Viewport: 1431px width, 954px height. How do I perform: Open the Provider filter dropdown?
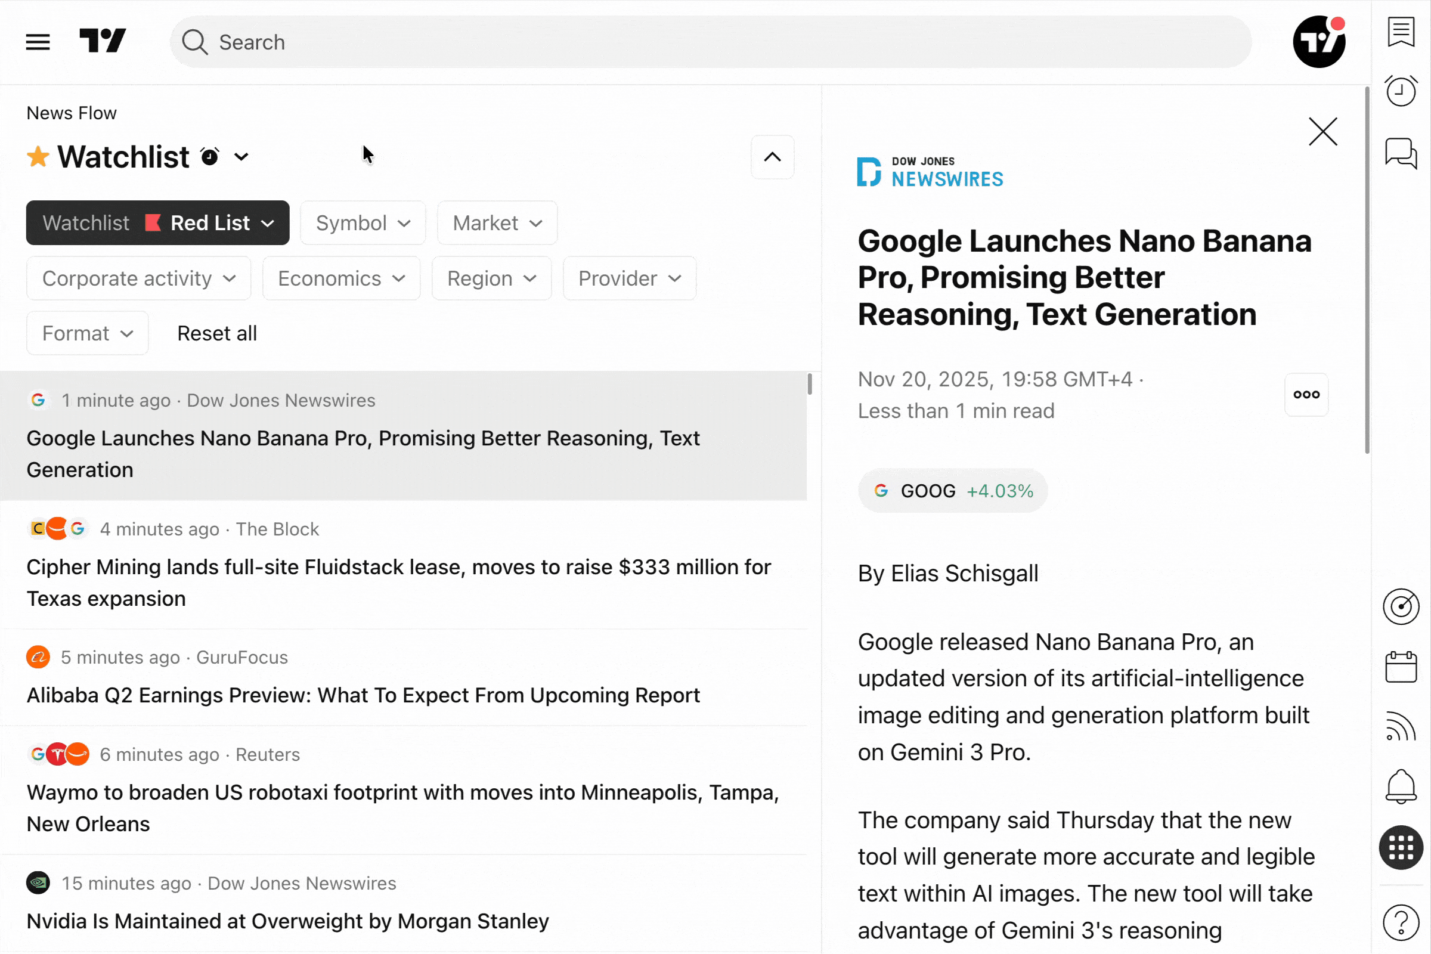629,278
